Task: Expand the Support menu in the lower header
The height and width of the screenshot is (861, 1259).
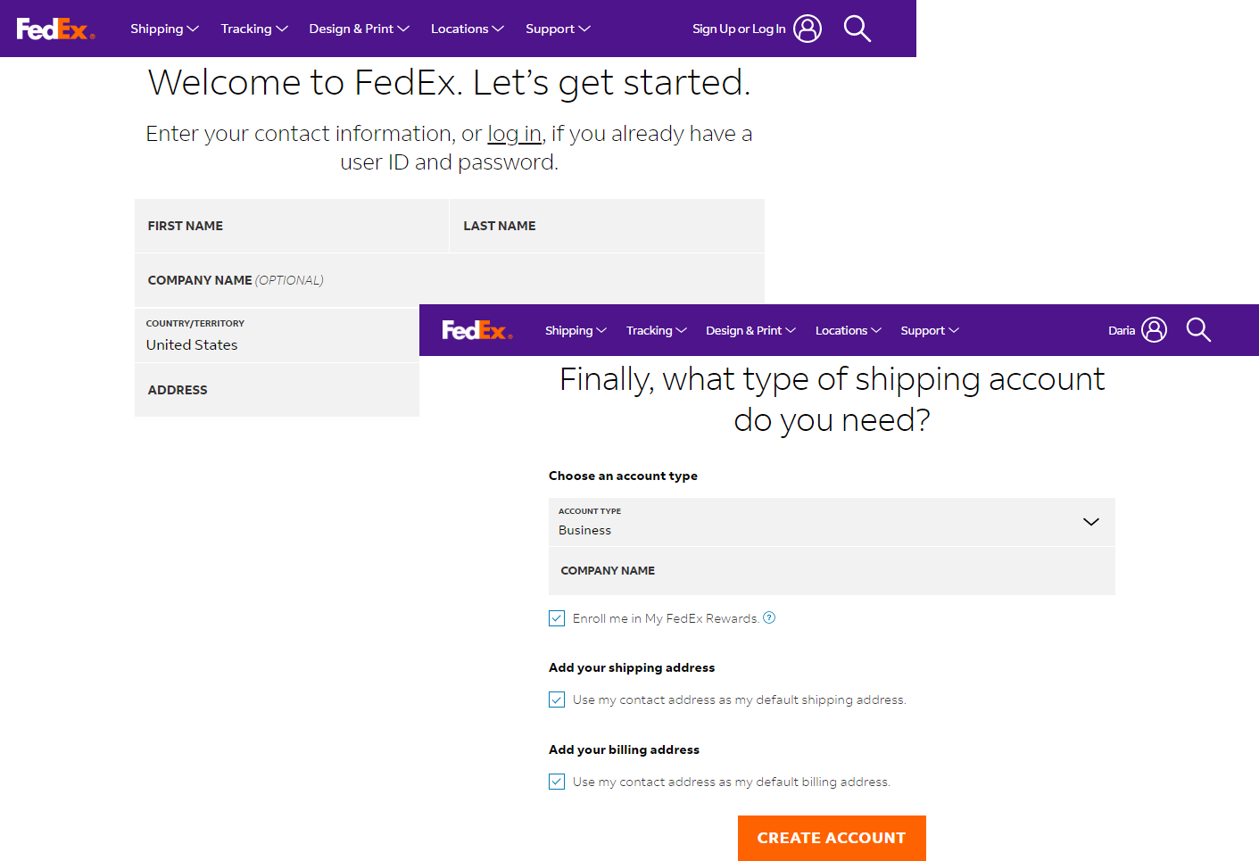Action: point(929,331)
